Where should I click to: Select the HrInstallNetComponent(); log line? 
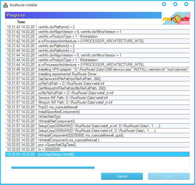click(97, 121)
